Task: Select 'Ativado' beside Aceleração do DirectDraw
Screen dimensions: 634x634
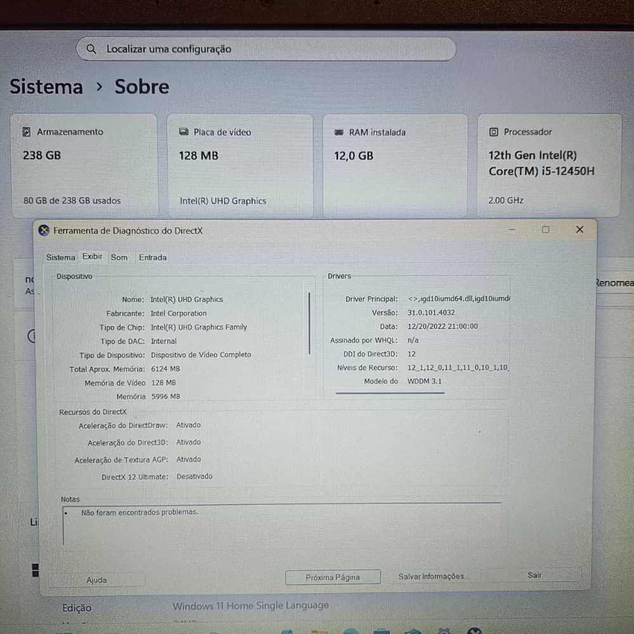Action: click(x=188, y=425)
